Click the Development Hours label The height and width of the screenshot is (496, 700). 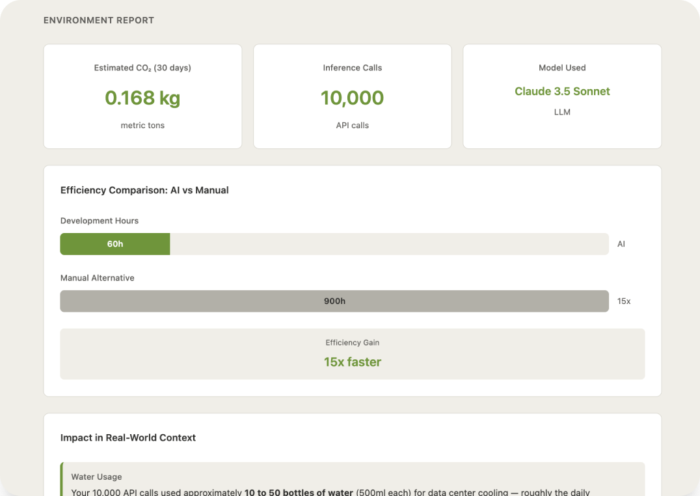(99, 221)
